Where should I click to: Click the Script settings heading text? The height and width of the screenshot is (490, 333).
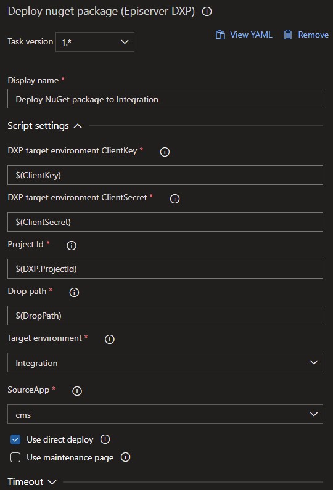pyautogui.click(x=38, y=126)
